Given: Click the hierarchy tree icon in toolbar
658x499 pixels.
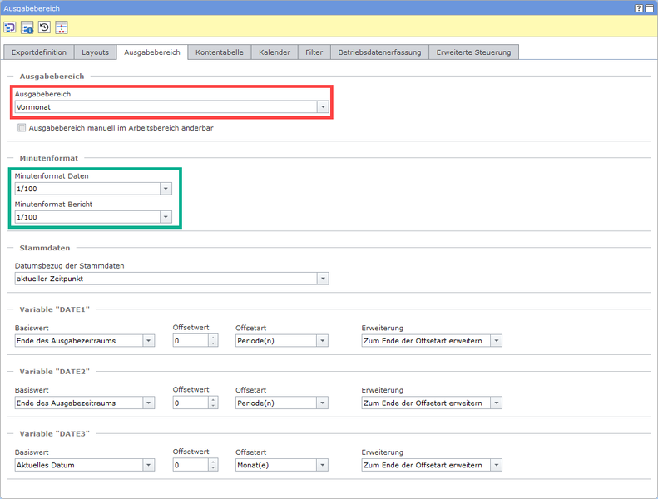Looking at the screenshot, I should pos(62,27).
